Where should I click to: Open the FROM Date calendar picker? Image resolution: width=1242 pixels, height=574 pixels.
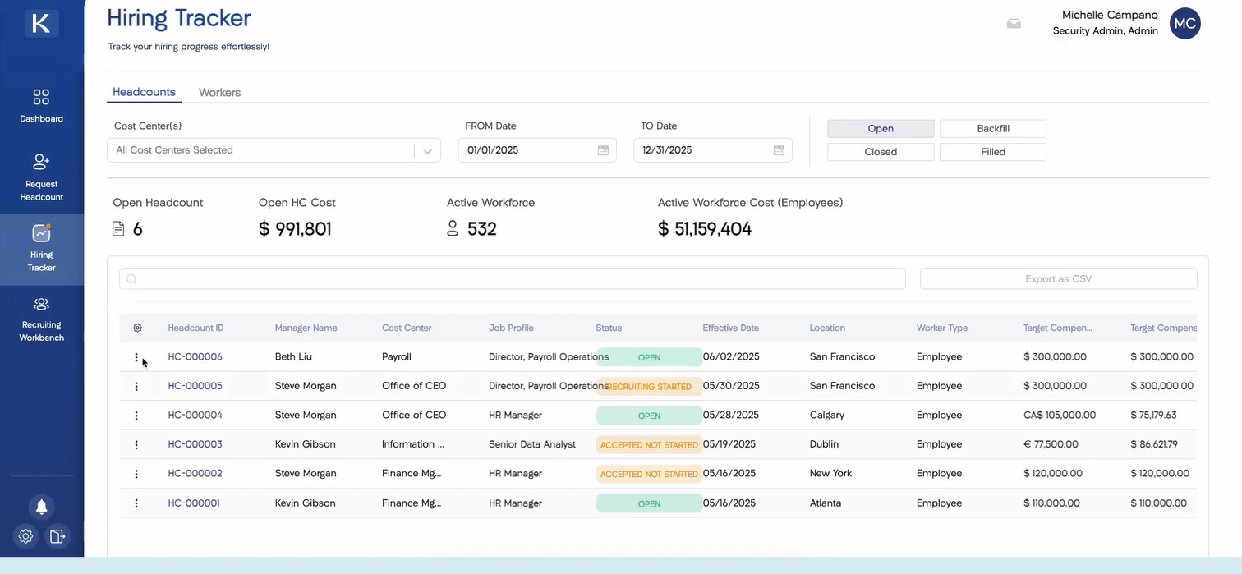(x=602, y=150)
